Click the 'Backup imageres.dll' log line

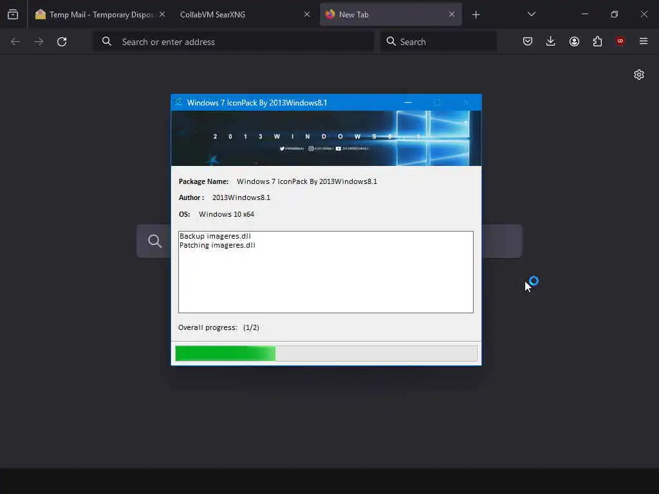215,236
